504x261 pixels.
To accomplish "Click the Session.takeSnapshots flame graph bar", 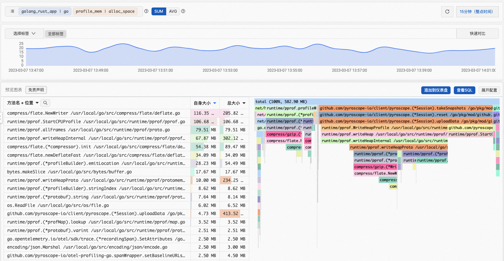I will (406, 108).
